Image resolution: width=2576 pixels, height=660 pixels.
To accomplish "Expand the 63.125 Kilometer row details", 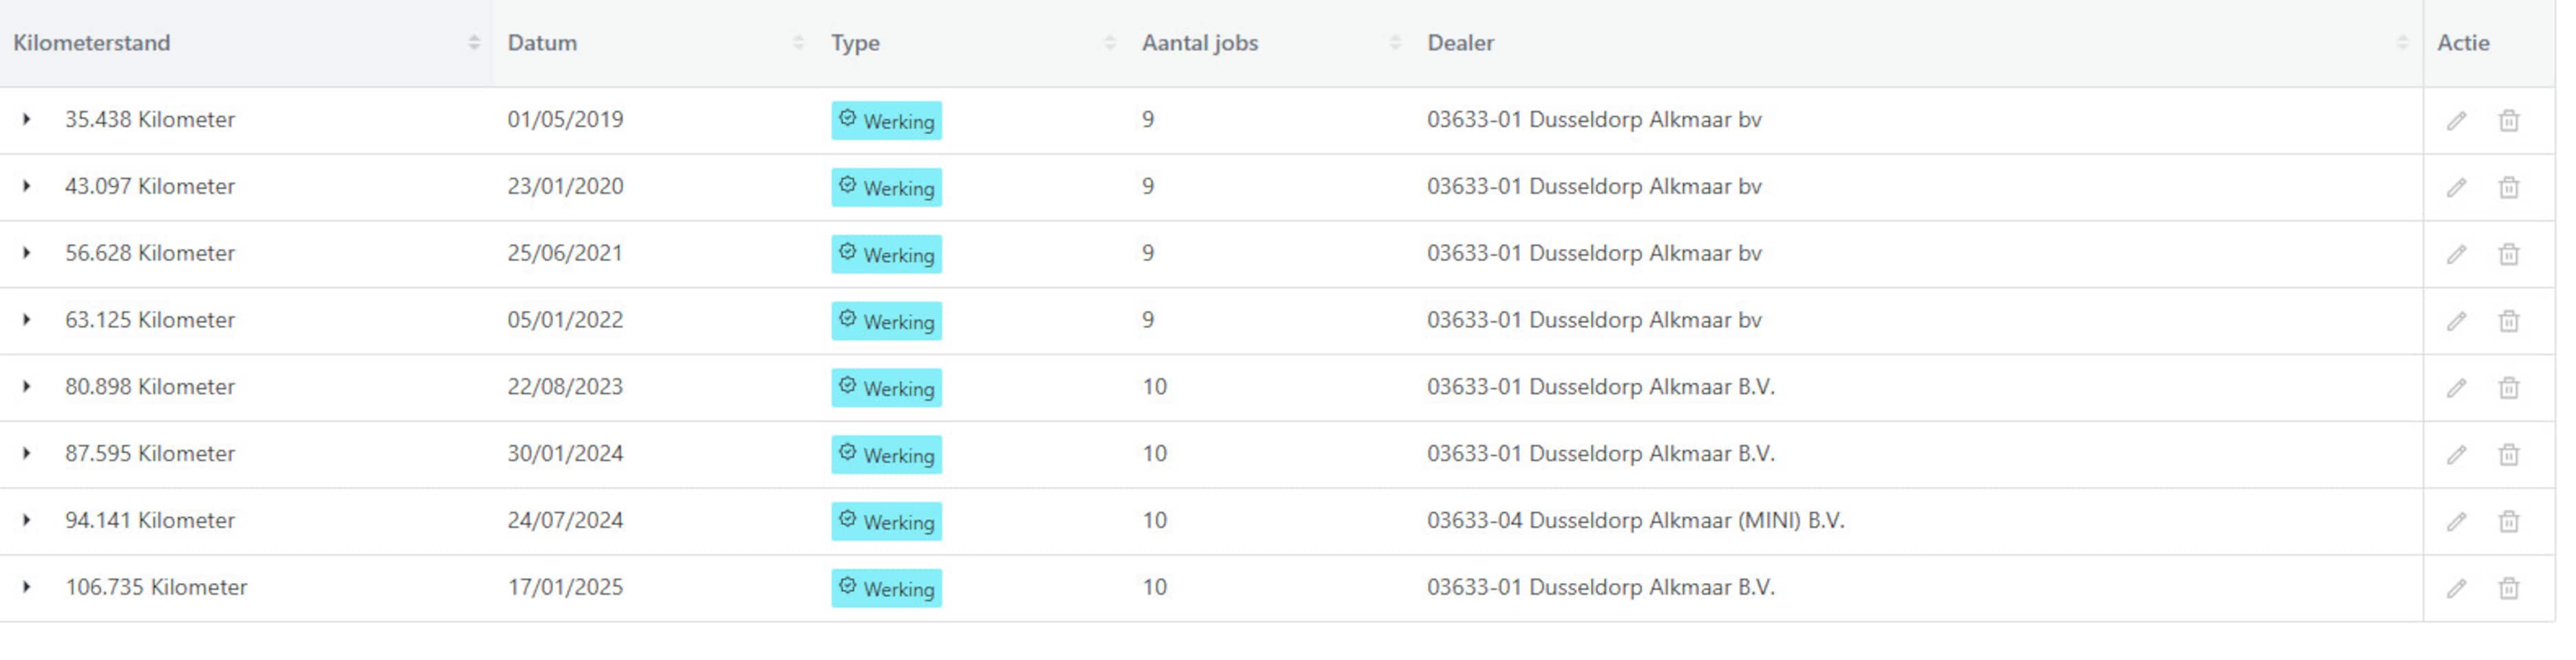I will [27, 320].
